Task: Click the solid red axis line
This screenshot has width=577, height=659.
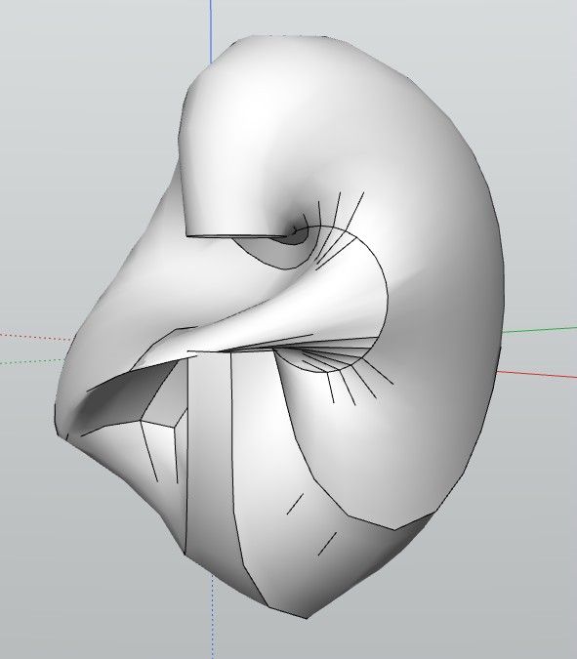Action: tap(537, 375)
